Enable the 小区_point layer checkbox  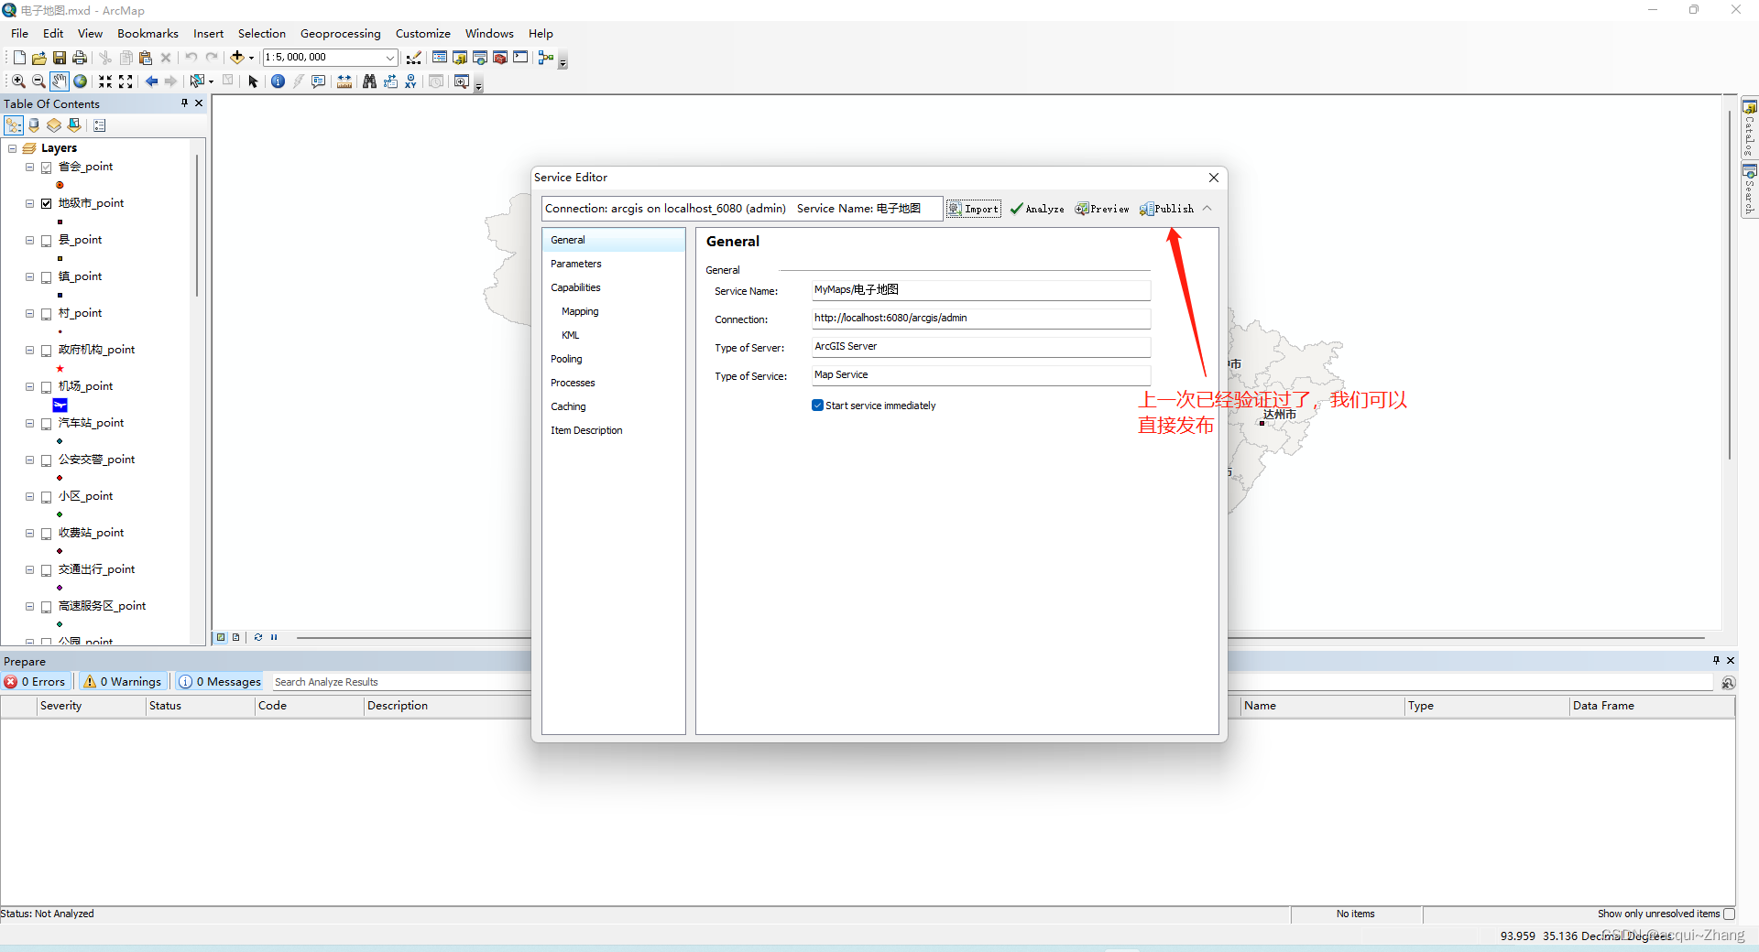(46, 496)
